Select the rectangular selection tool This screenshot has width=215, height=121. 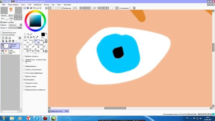25,34
